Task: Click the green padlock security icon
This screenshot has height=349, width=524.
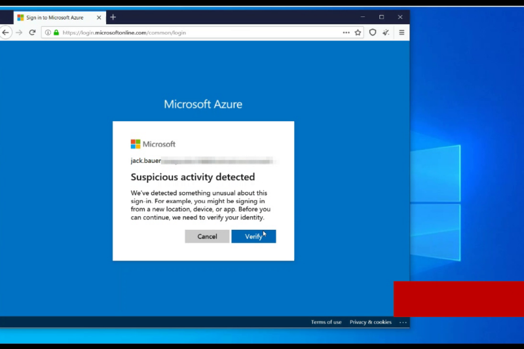Action: click(x=56, y=32)
